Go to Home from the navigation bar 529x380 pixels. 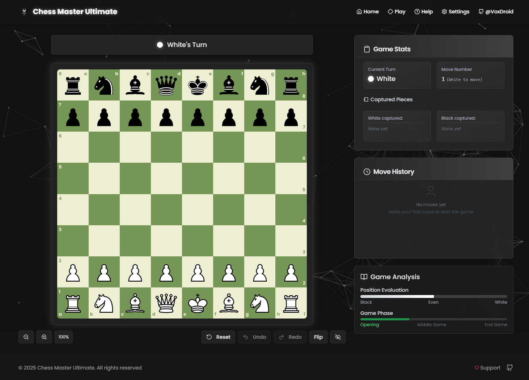[367, 11]
